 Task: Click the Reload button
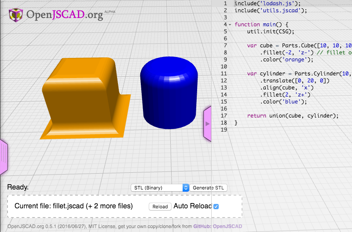coord(160,207)
